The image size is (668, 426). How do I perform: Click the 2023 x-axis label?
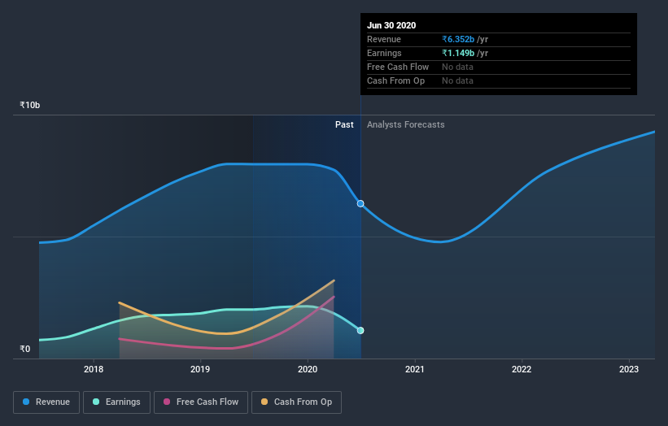629,369
